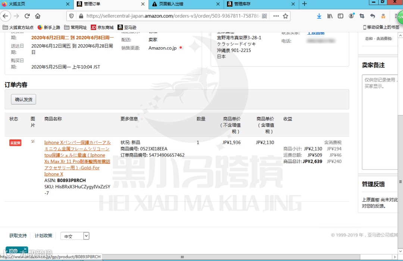Open the downloads panel

(319, 16)
